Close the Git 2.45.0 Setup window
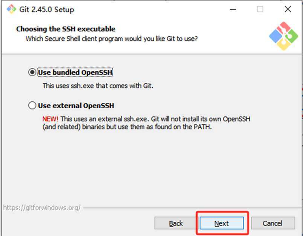Screen dimensions: 303x236 (x=288, y=9)
